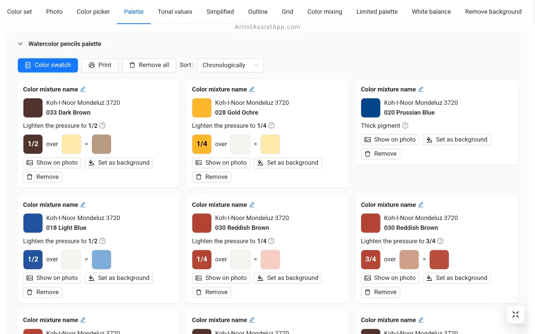Screen dimensions: 535x334
Task: Edit mixture name on Prussian Blue card
Action: pos(420,89)
